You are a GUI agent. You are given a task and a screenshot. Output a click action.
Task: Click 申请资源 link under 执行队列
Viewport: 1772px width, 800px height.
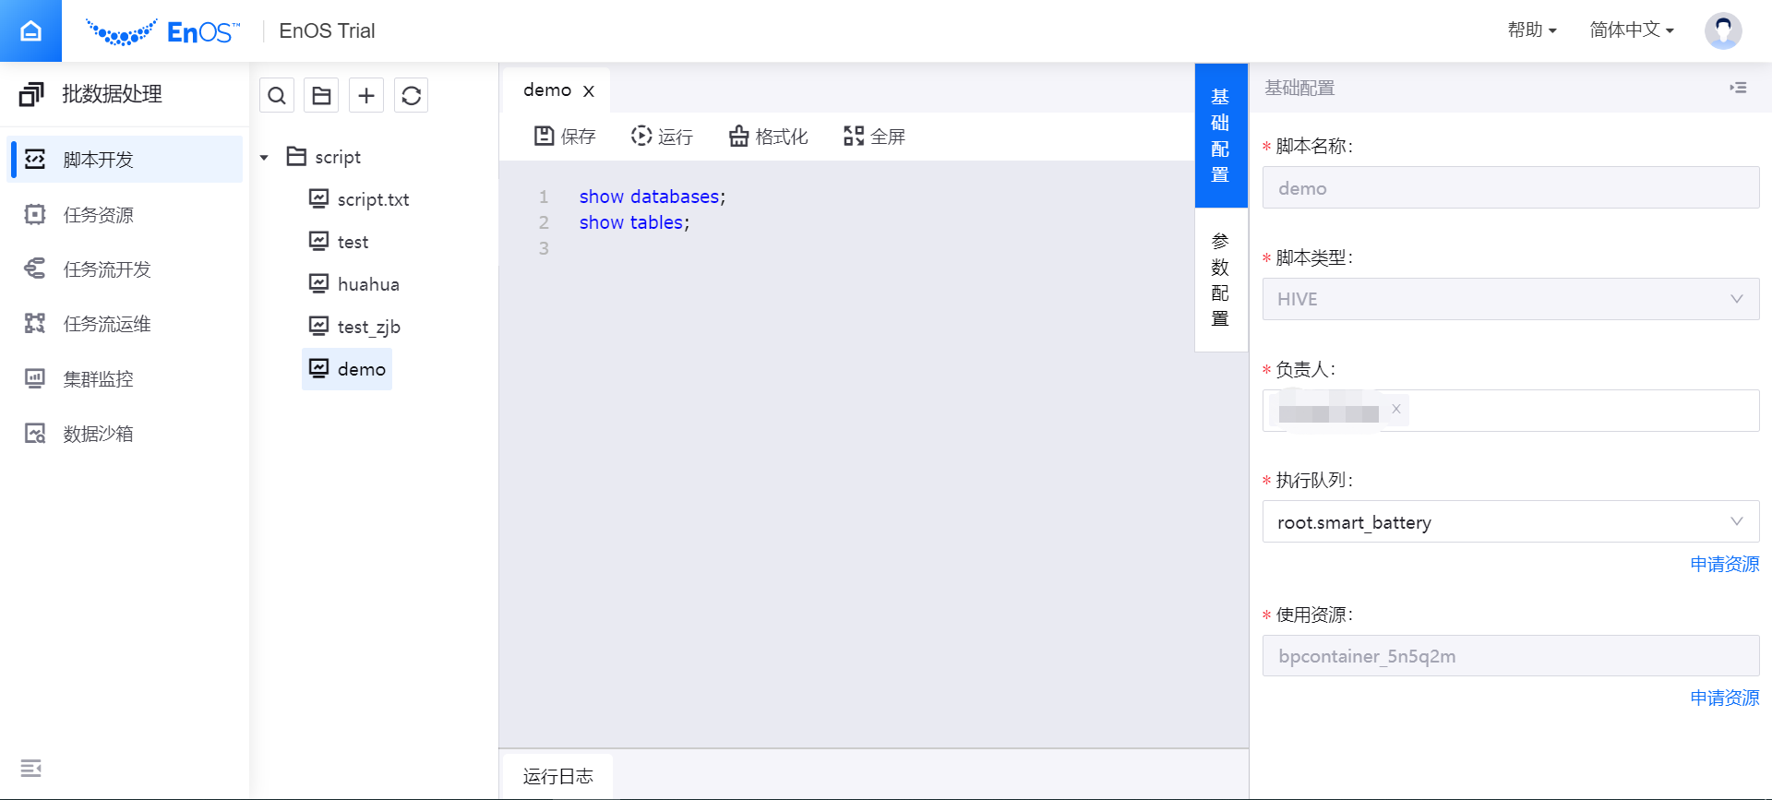coord(1724,564)
